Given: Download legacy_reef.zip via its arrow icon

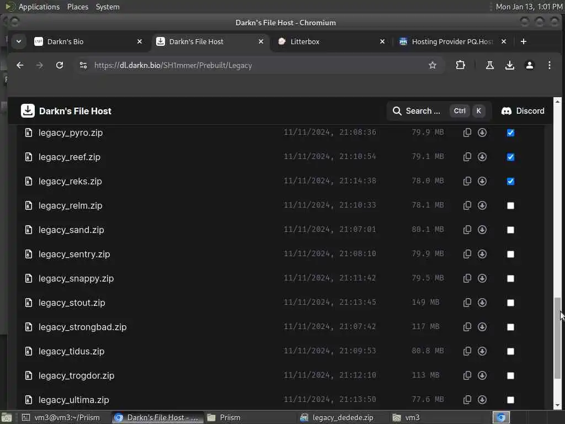Looking at the screenshot, I should click(x=482, y=157).
